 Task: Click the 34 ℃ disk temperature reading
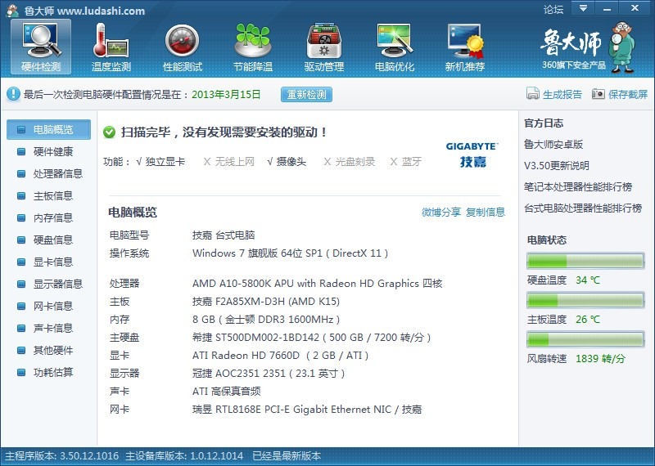(x=587, y=280)
